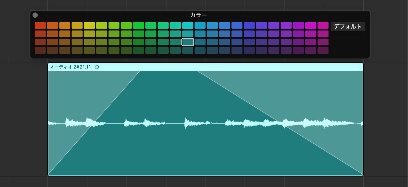Click the loop circle icon in region header

pyautogui.click(x=97, y=67)
